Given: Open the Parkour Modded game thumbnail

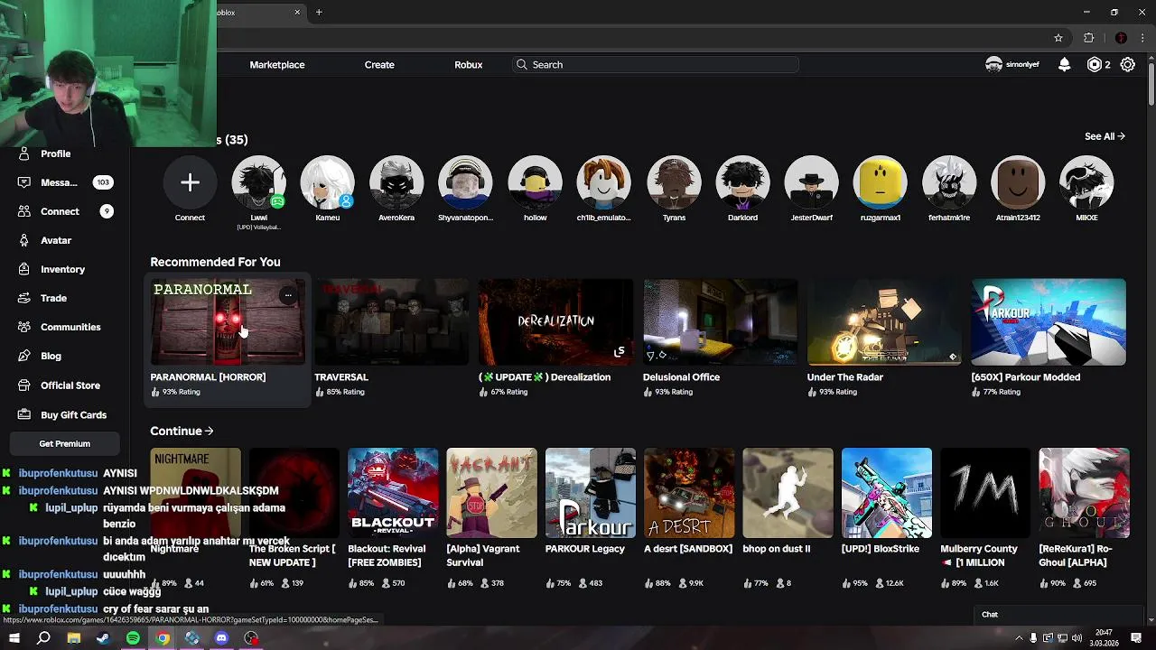Looking at the screenshot, I should point(1049,322).
